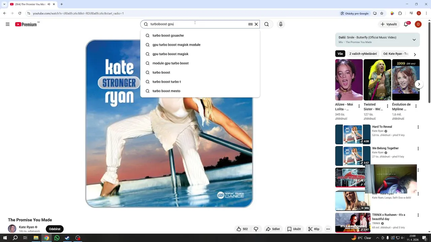Open the Alizee Moi Lolita thumbnail

tap(349, 80)
